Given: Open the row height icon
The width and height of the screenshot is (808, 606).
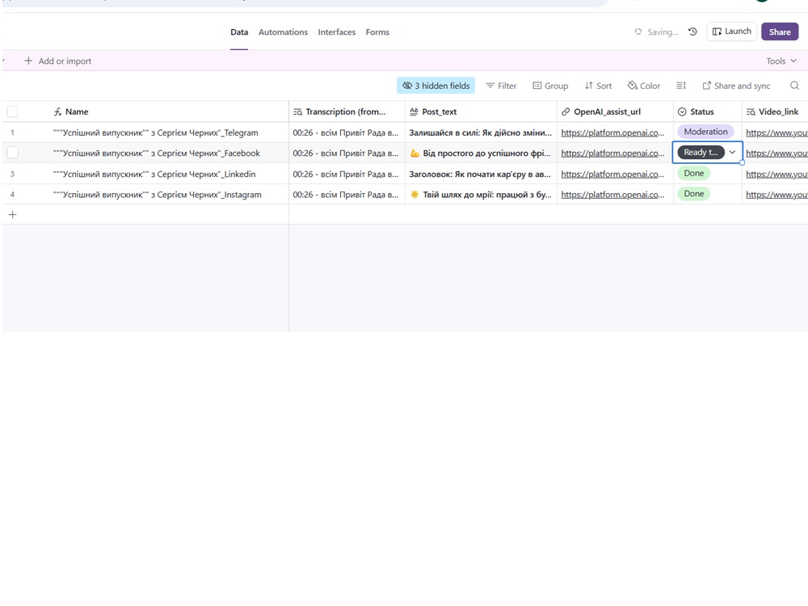Looking at the screenshot, I should [680, 86].
